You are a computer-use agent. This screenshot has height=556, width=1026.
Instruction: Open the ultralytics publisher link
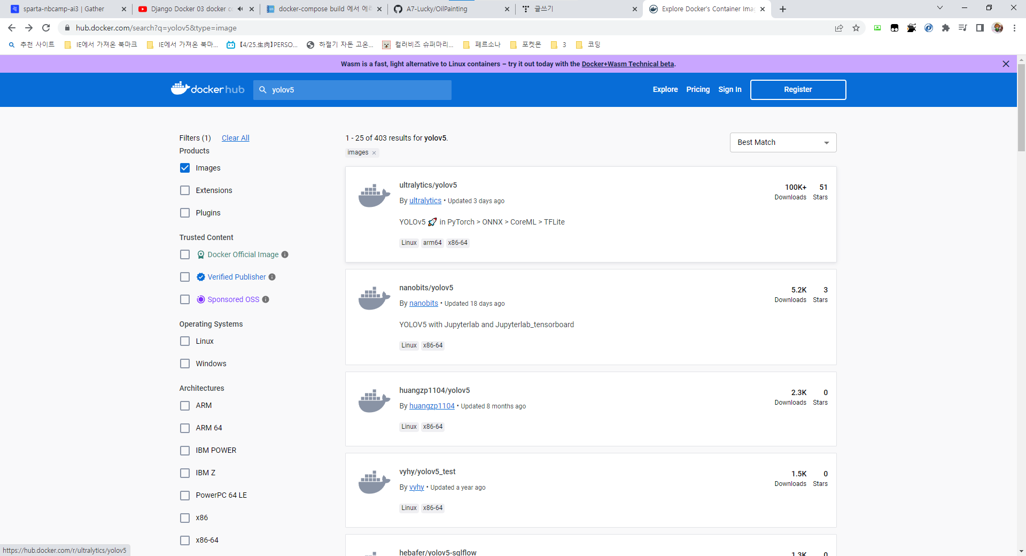click(425, 200)
